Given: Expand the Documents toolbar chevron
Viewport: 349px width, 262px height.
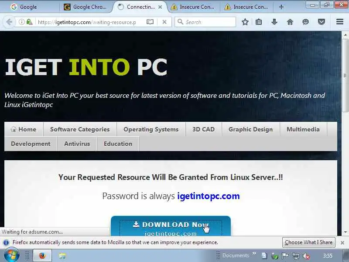Looking at the screenshot, I should pos(254,253).
